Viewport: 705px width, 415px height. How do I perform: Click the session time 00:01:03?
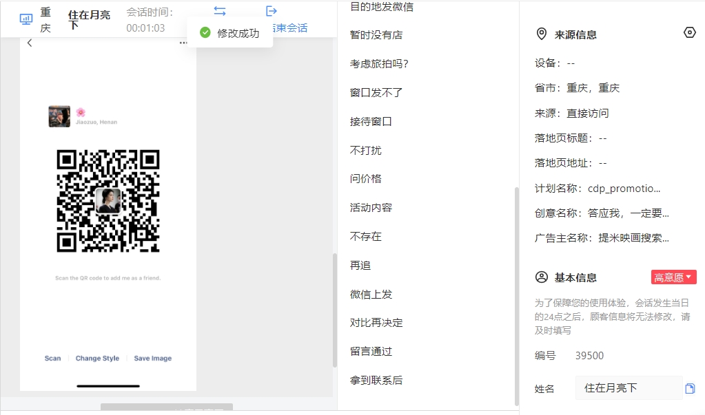click(145, 28)
